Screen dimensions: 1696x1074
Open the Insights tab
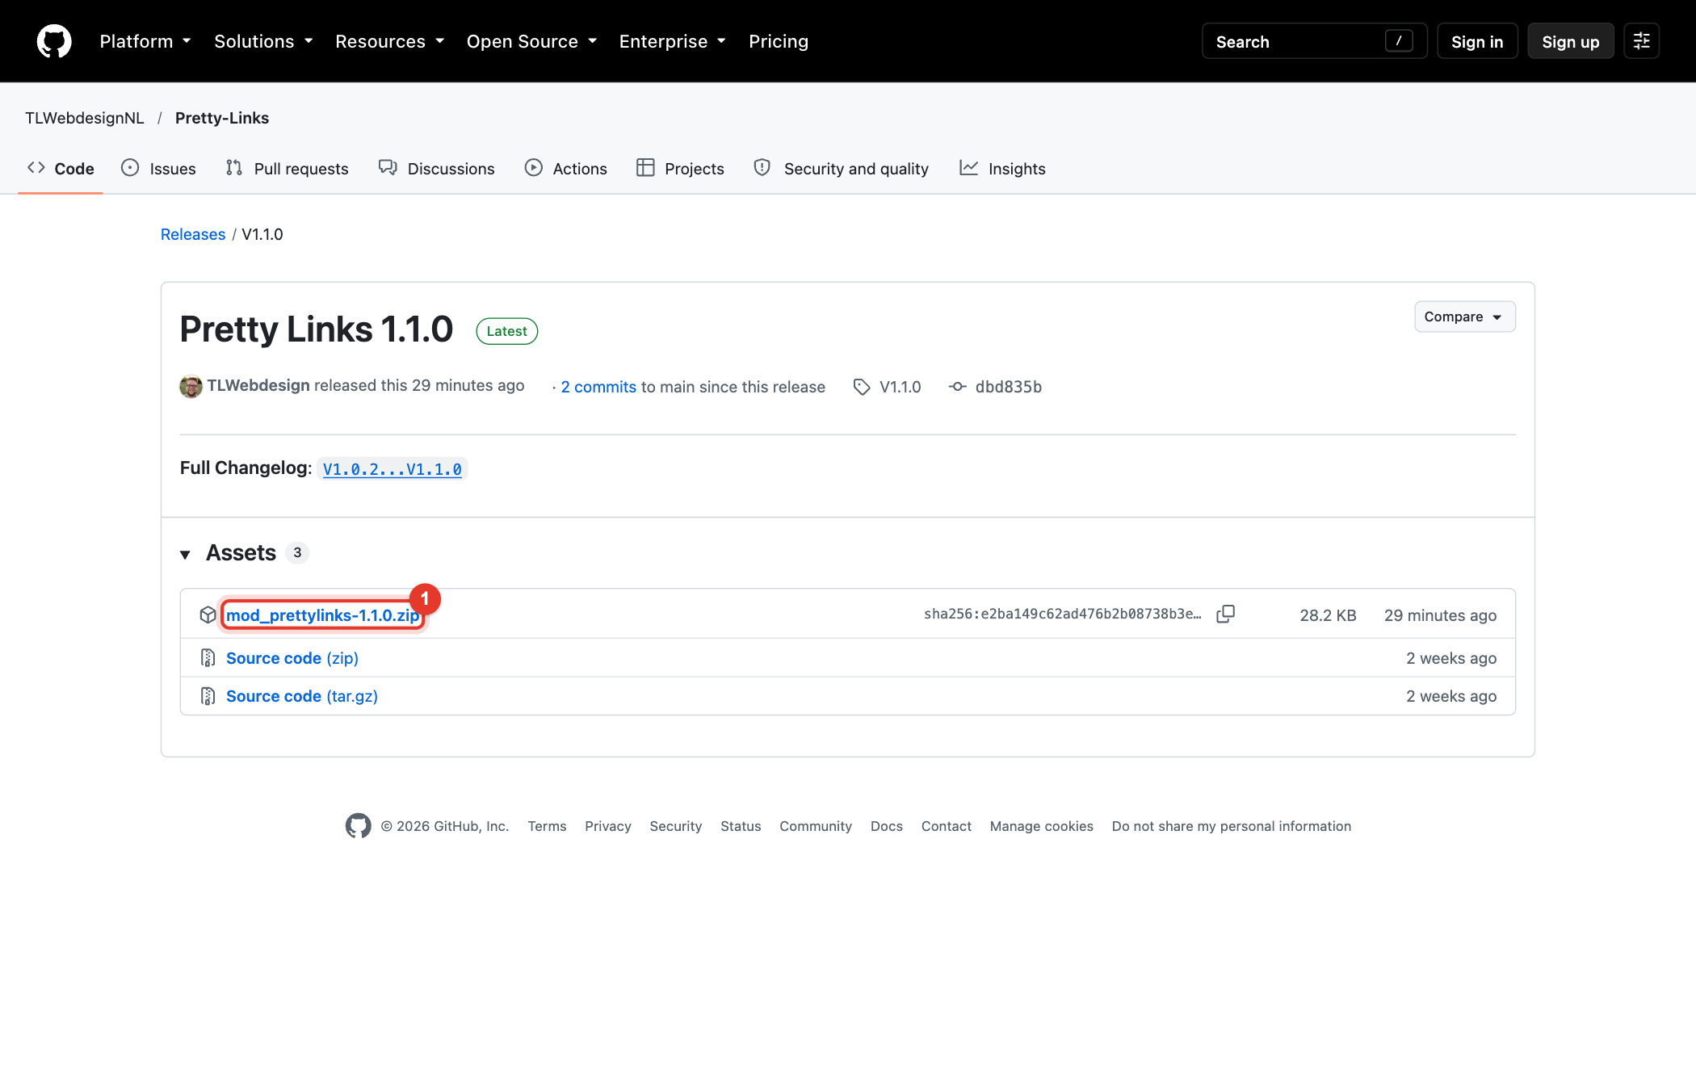click(x=1002, y=169)
